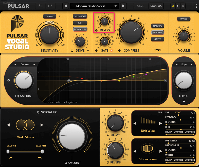The image size is (199, 167).
Task: Click the 20.00 Hz FX range handle
Action: point(8,152)
